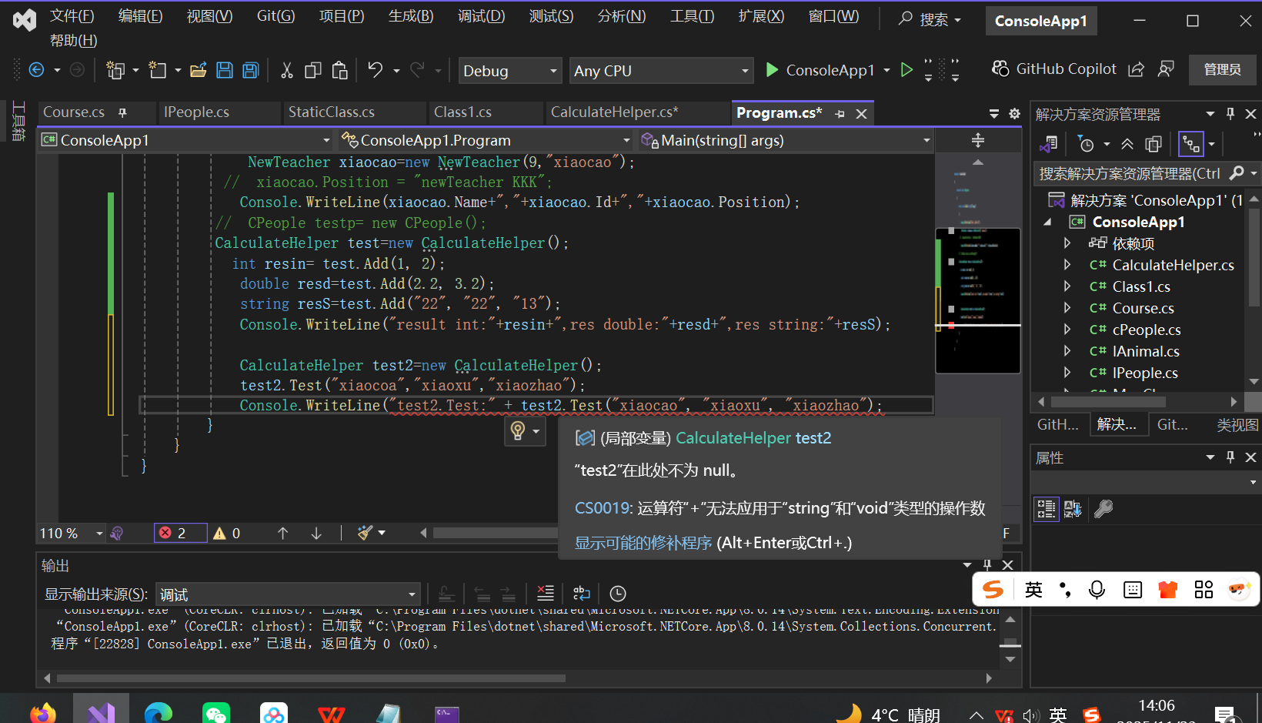The width and height of the screenshot is (1262, 723).
Task: Pin the 解决方案资源管理器 panel
Action: 1230,113
